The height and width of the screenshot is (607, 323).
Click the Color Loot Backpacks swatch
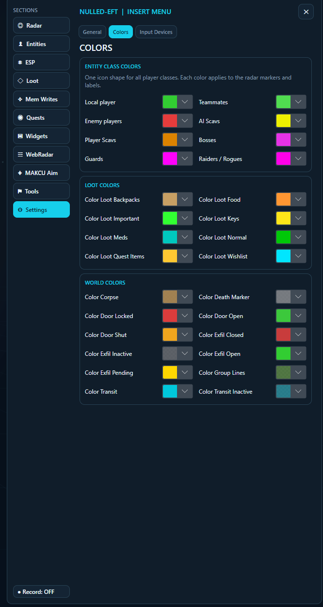[170, 199]
